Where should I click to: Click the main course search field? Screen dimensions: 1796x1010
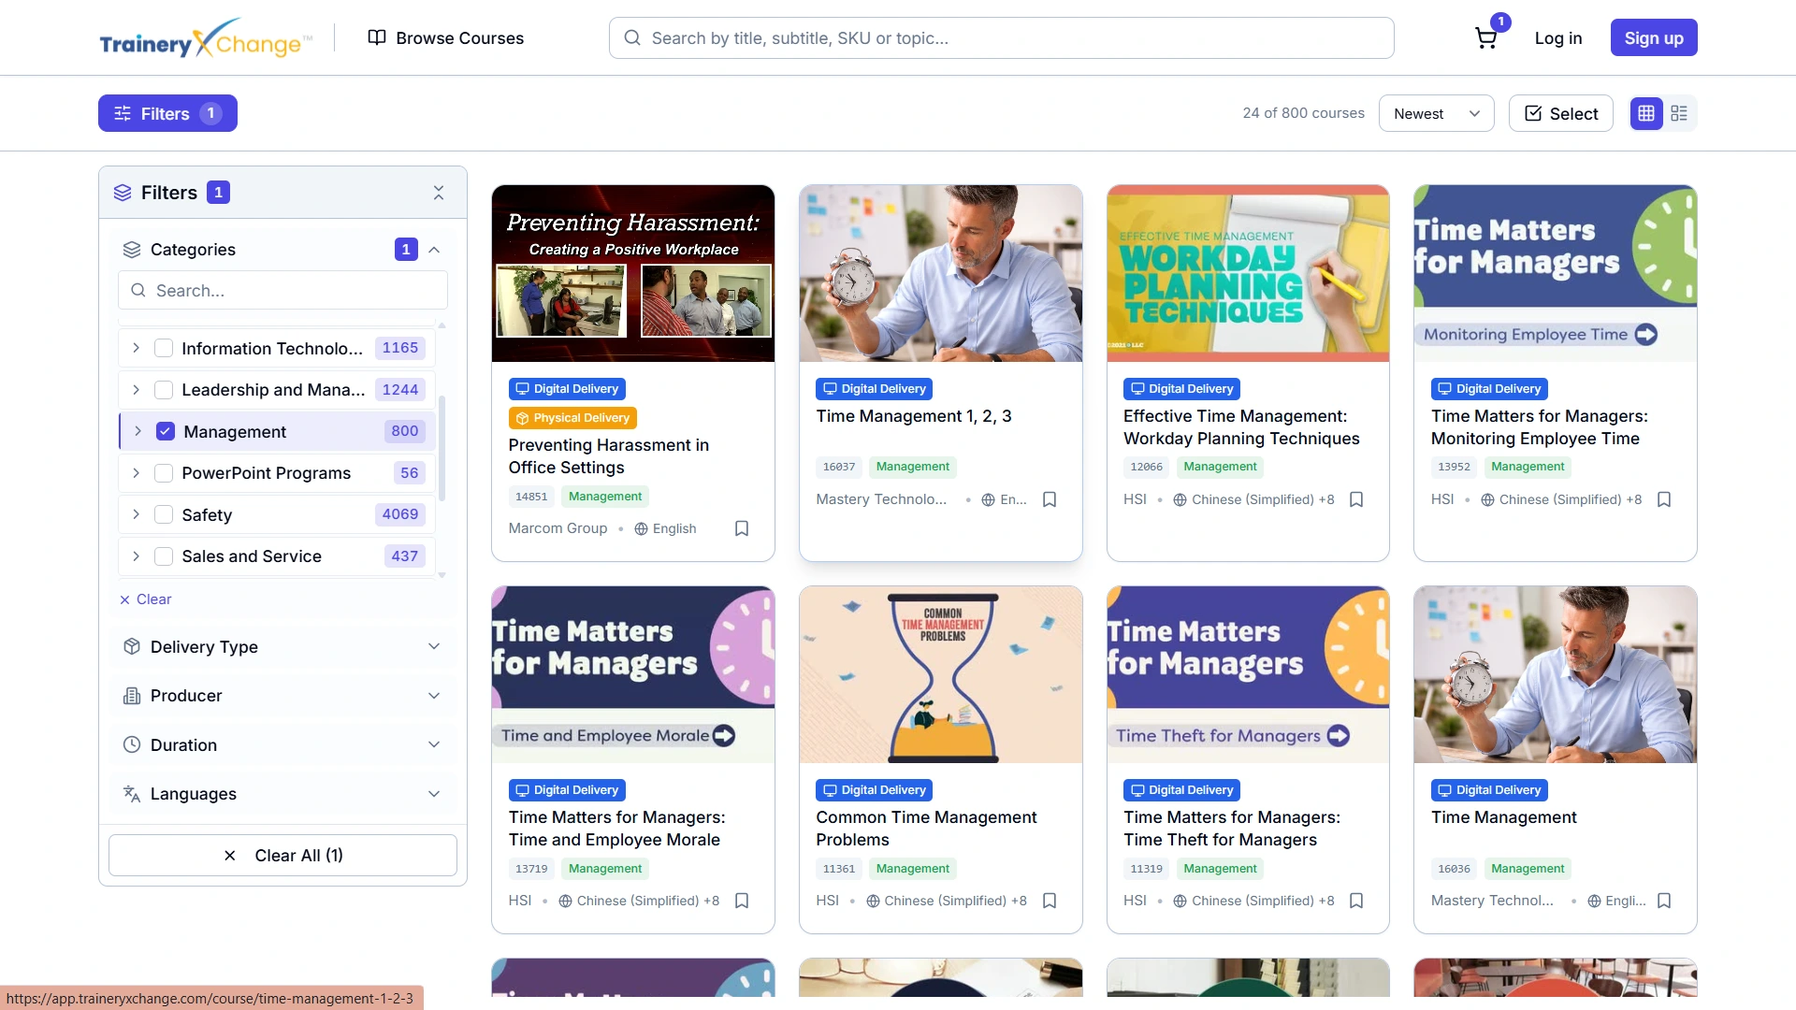click(1001, 38)
